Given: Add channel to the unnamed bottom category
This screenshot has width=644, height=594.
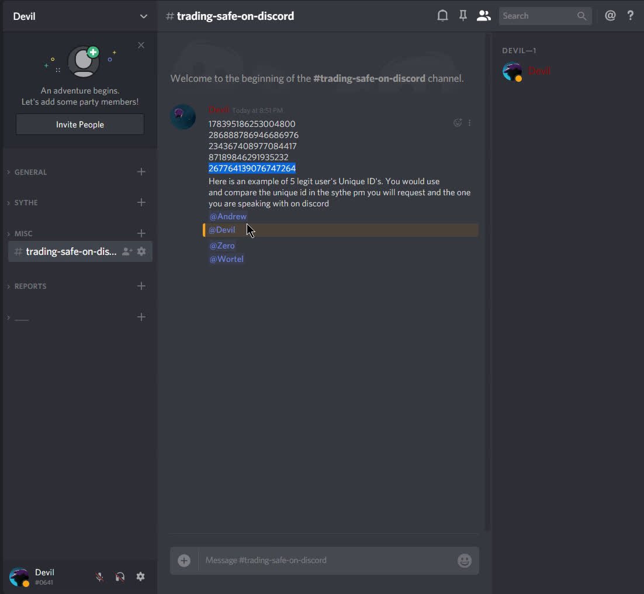Looking at the screenshot, I should click(141, 317).
